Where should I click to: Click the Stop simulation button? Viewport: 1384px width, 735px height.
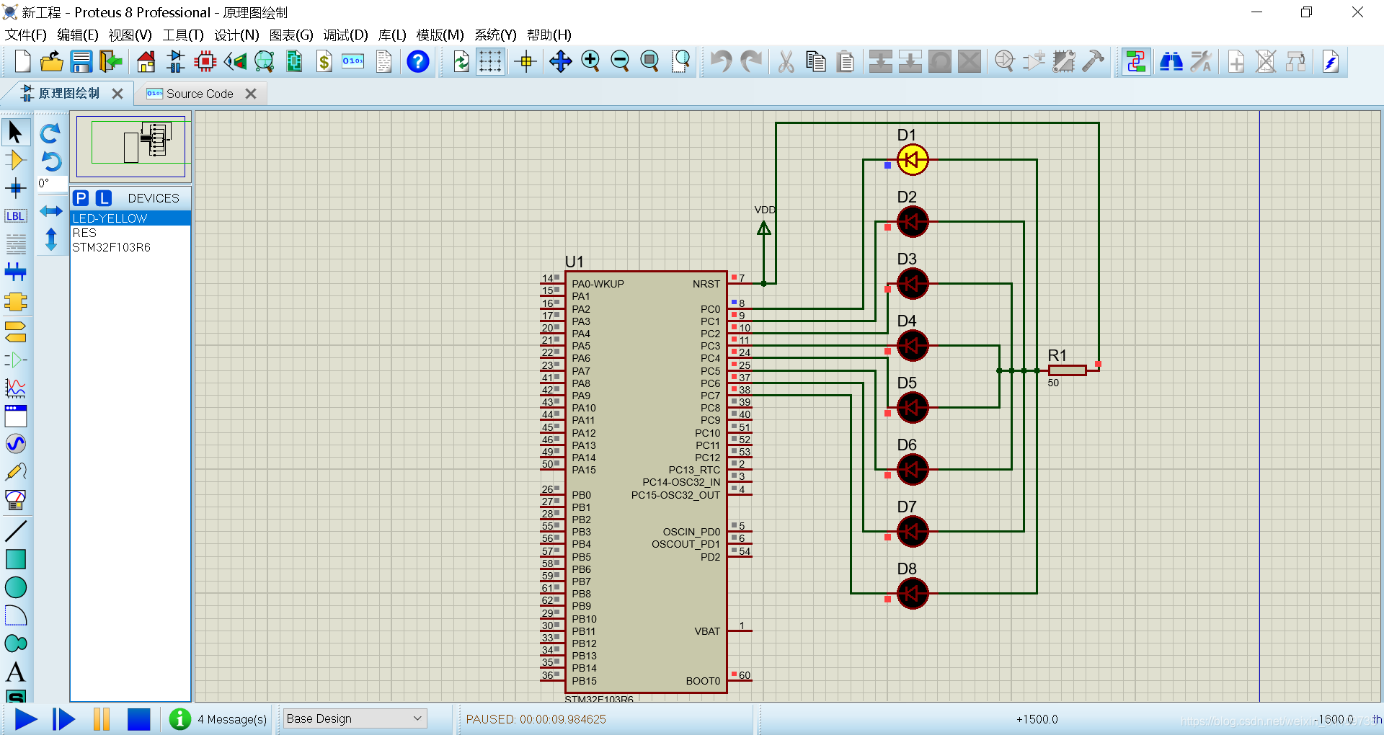[x=138, y=719]
